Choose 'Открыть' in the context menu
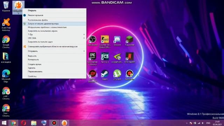 [x=54, y=10]
